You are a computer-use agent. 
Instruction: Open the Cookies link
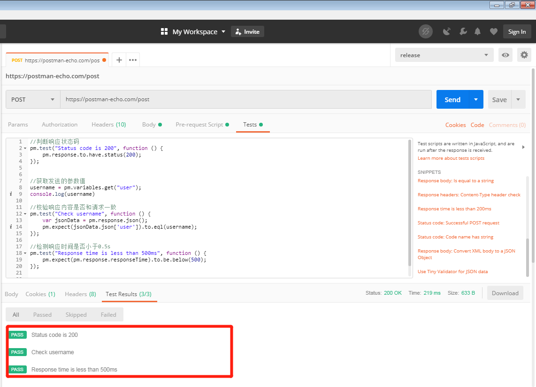point(455,125)
